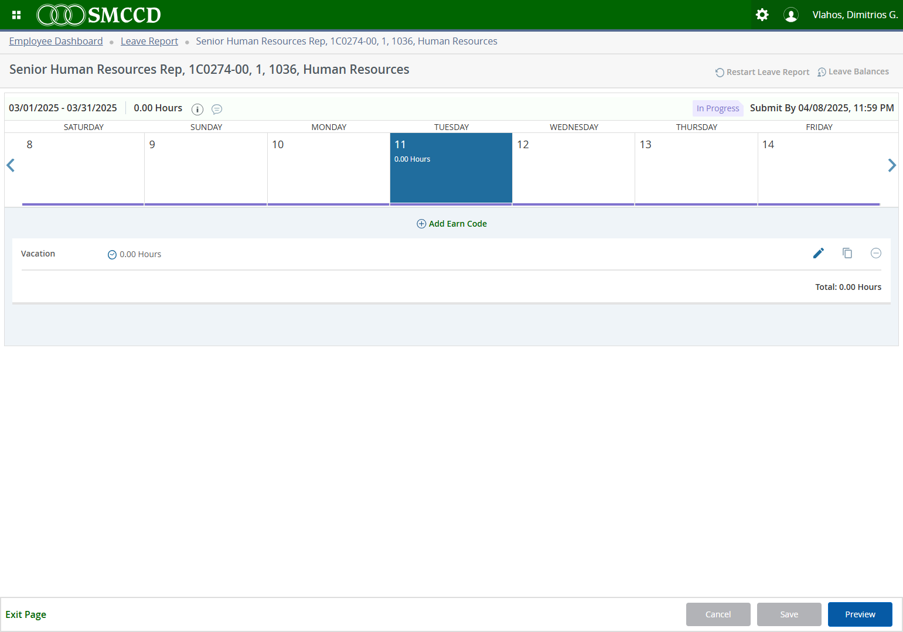
Task: Click Leave Report breadcrumb link
Action: pyautogui.click(x=149, y=41)
